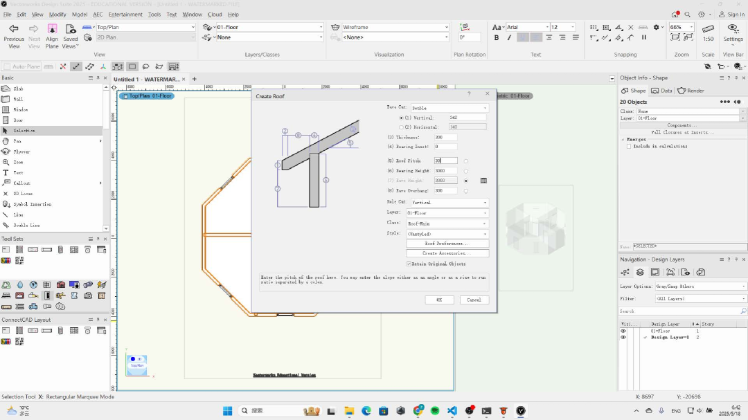Toggle the Retain Original Objects checkbox
The width and height of the screenshot is (748, 420).
point(409,264)
